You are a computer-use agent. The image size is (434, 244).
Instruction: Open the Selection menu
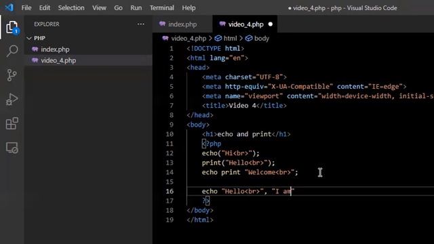pos(71,7)
